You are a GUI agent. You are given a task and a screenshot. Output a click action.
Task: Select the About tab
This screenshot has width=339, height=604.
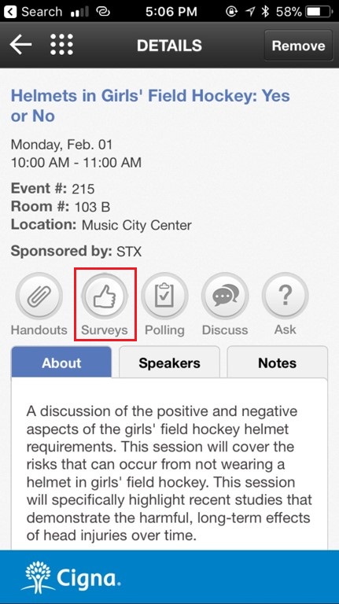(x=61, y=362)
